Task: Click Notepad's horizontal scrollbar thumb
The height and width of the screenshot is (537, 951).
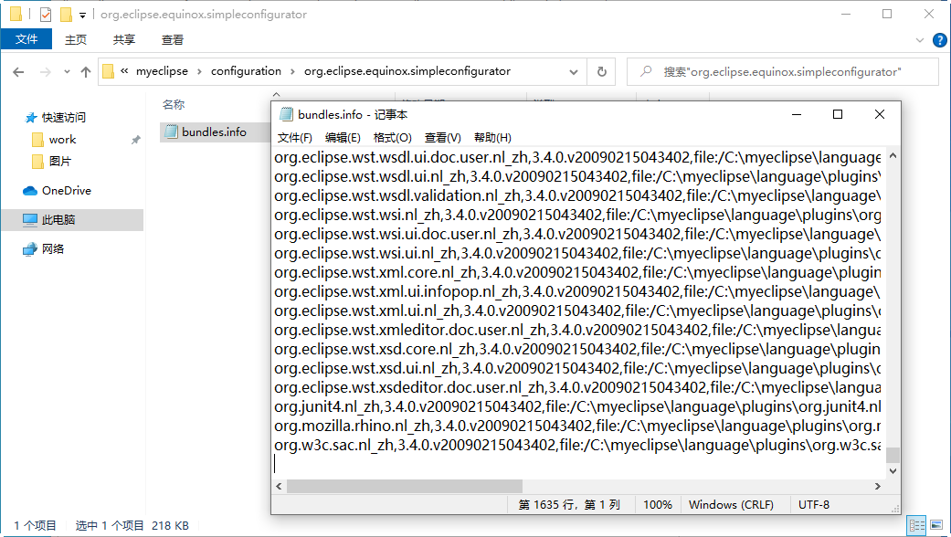Action: click(404, 486)
